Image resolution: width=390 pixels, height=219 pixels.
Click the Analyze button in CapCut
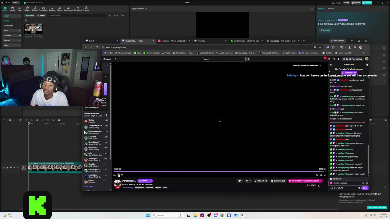pyautogui.click(x=325, y=30)
